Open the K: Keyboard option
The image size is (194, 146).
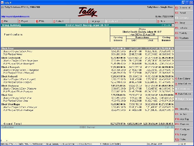coord(113,21)
